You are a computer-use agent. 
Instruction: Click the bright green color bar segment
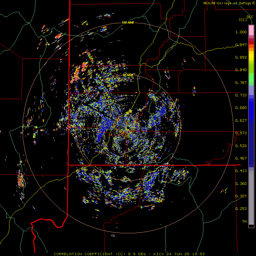tap(251, 78)
